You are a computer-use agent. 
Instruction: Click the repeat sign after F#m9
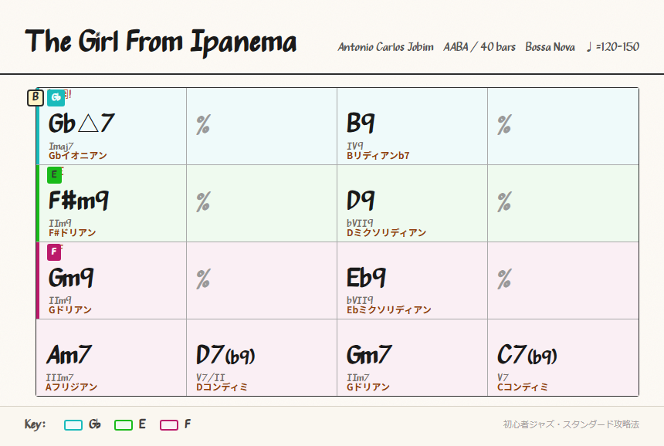[x=203, y=202]
